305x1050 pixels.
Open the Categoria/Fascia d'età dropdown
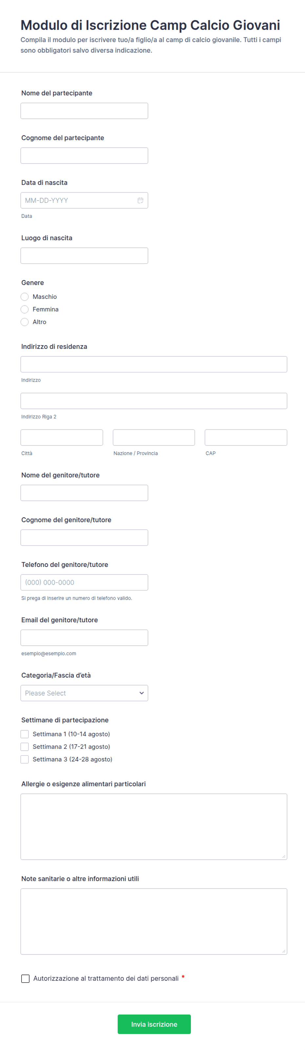pos(84,693)
